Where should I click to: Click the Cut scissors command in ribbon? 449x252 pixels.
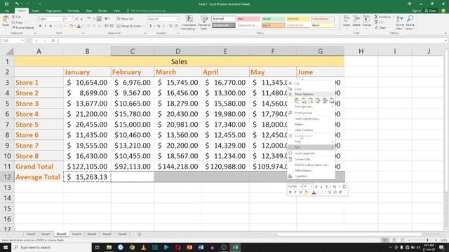pos(16,17)
